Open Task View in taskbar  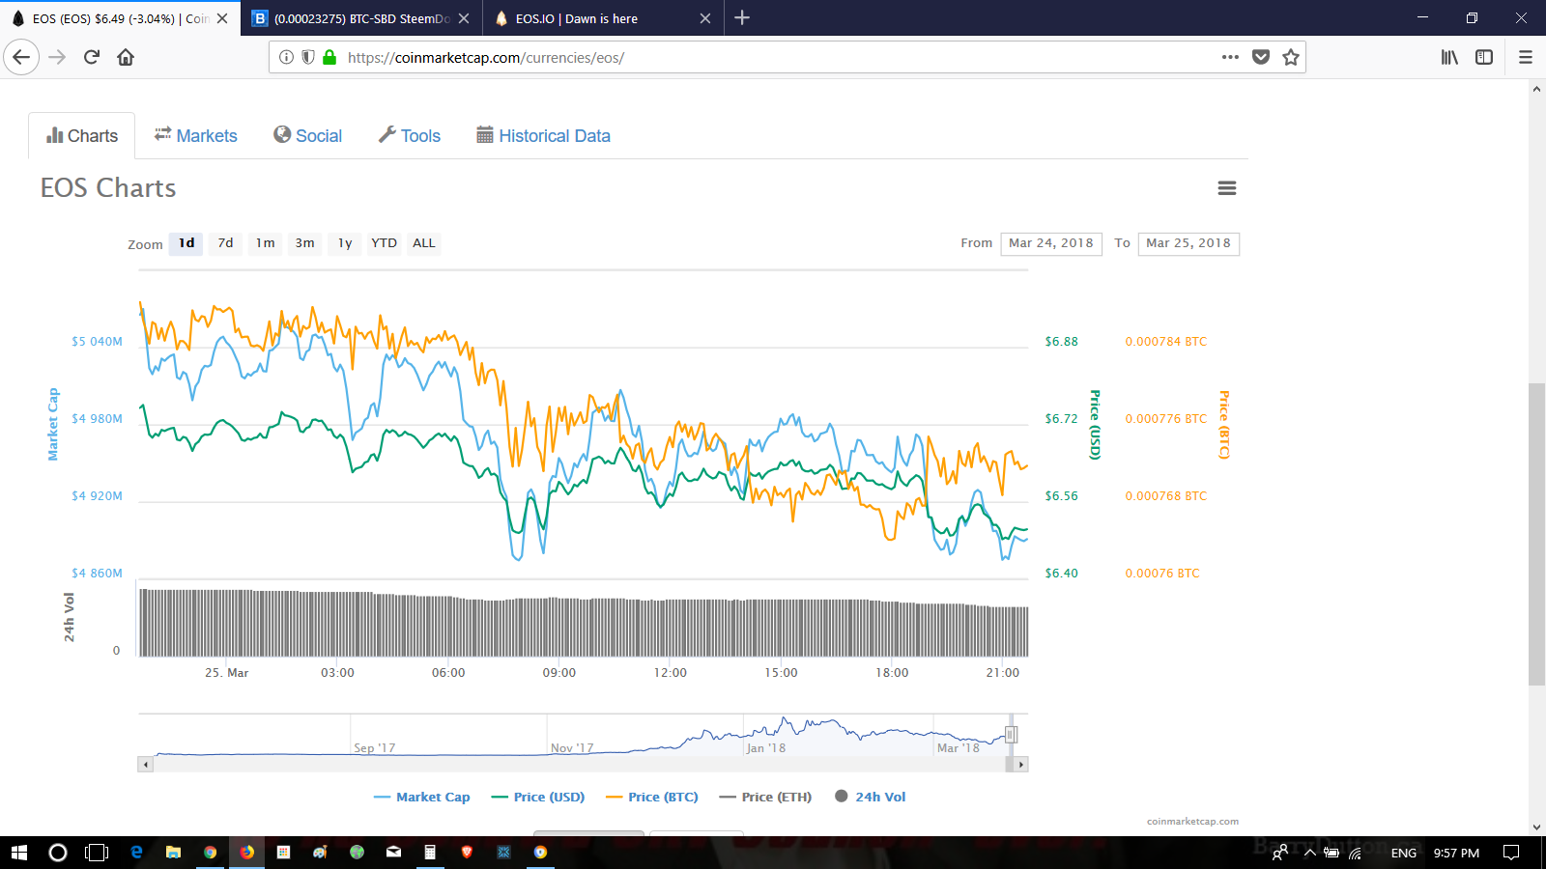coord(97,853)
